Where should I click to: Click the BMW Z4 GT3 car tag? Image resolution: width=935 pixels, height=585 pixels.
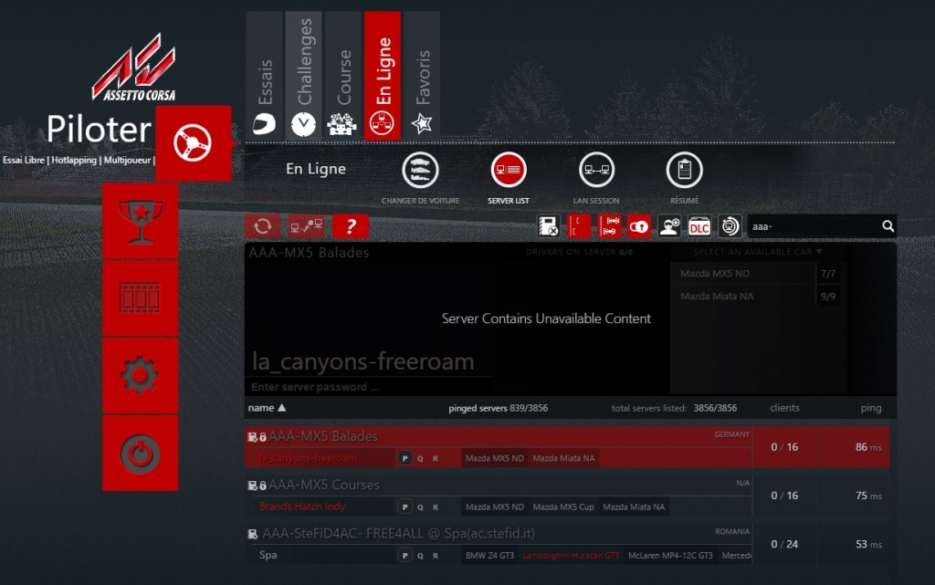tap(489, 555)
